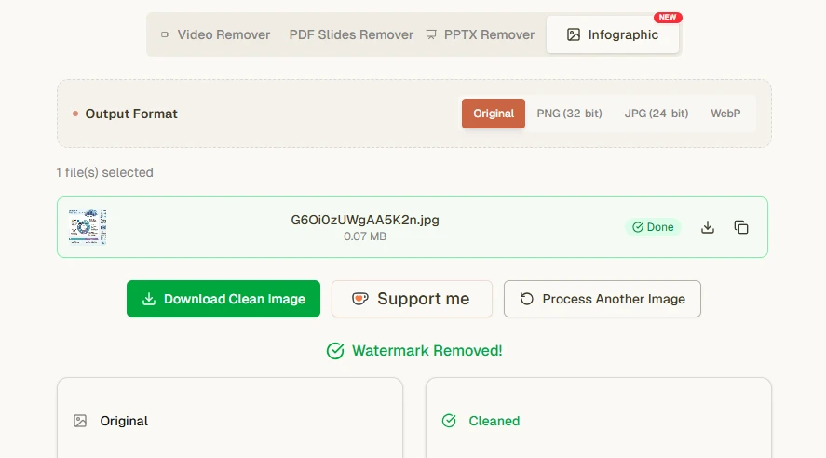Click the Original panel heading

pyautogui.click(x=124, y=421)
